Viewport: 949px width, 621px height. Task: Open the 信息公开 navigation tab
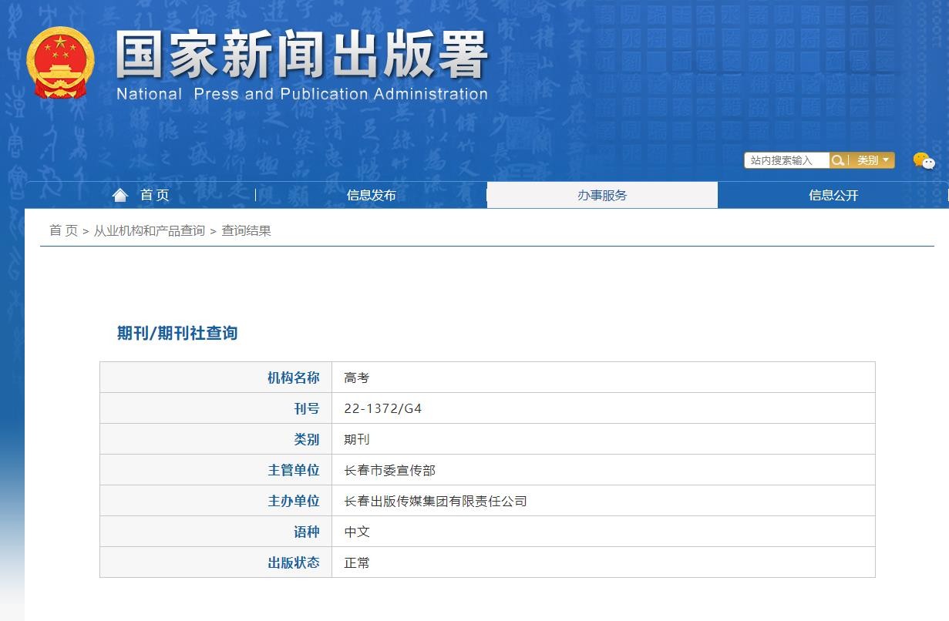tap(833, 195)
